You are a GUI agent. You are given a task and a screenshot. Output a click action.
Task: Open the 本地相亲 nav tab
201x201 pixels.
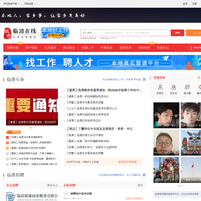[144, 48]
